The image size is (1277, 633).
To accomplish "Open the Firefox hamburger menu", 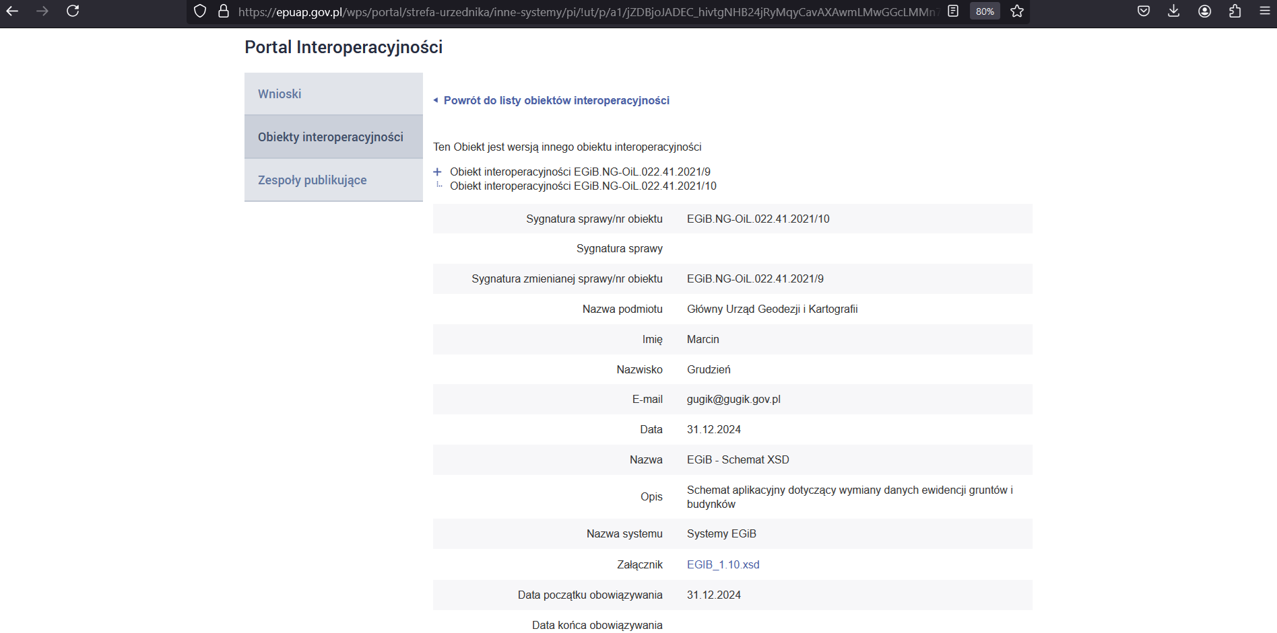I will [1265, 11].
